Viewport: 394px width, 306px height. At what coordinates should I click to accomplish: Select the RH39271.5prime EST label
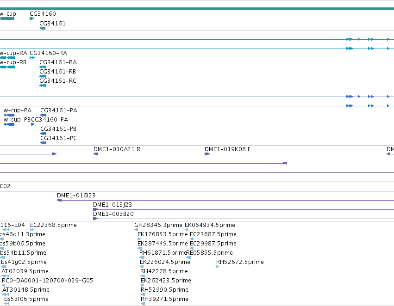pyautogui.click(x=164, y=299)
